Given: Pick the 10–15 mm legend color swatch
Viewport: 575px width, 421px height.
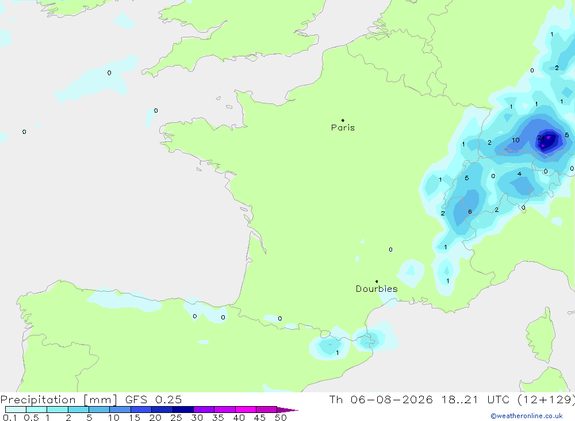Looking at the screenshot, I should click(x=120, y=410).
